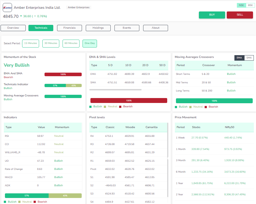The image size is (256, 204).
Task: Click the Nifty50 column header
Action: 229,127
